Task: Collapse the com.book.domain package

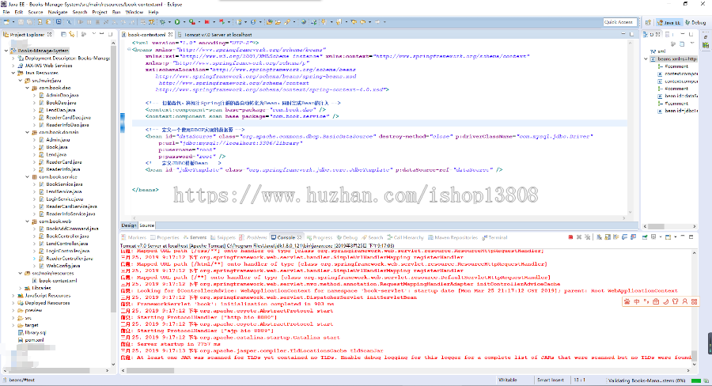Action: (27, 133)
